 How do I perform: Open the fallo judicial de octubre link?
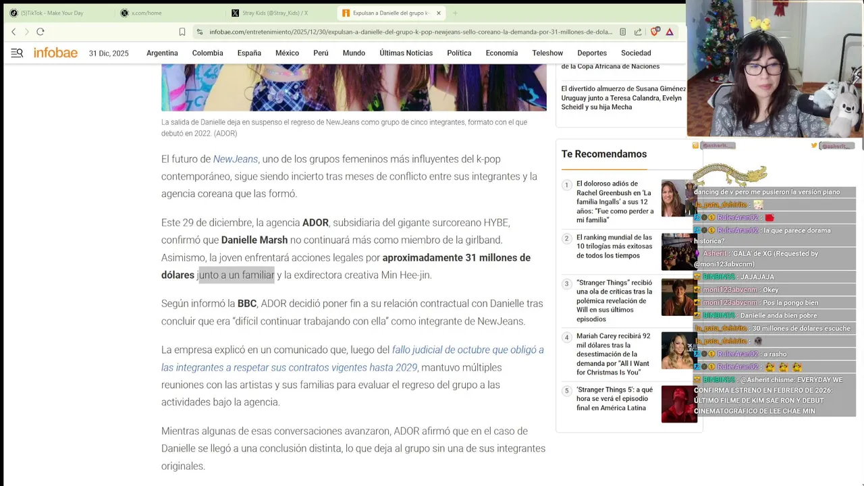click(x=352, y=358)
